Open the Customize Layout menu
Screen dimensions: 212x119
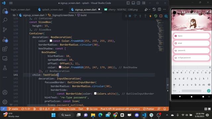pyautogui.click(x=144, y=3)
